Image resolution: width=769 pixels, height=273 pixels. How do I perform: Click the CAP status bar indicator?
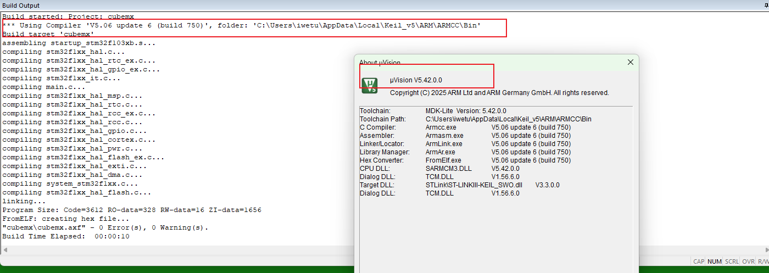(699, 262)
